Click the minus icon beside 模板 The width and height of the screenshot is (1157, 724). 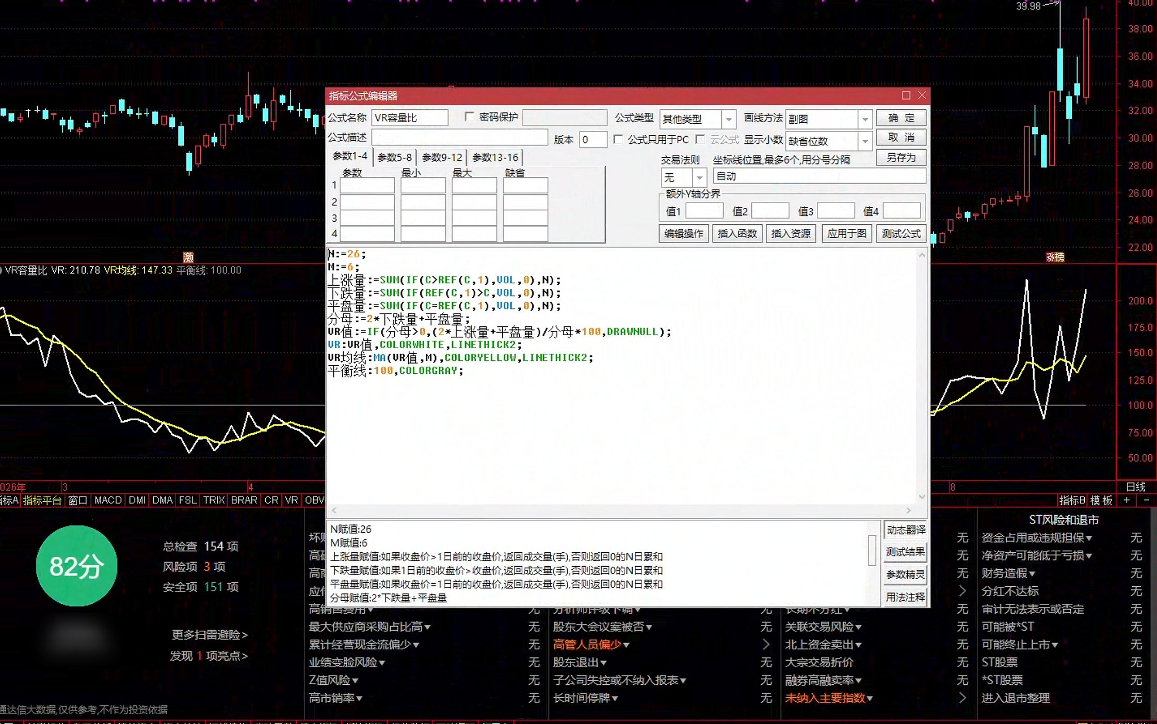(1146, 500)
